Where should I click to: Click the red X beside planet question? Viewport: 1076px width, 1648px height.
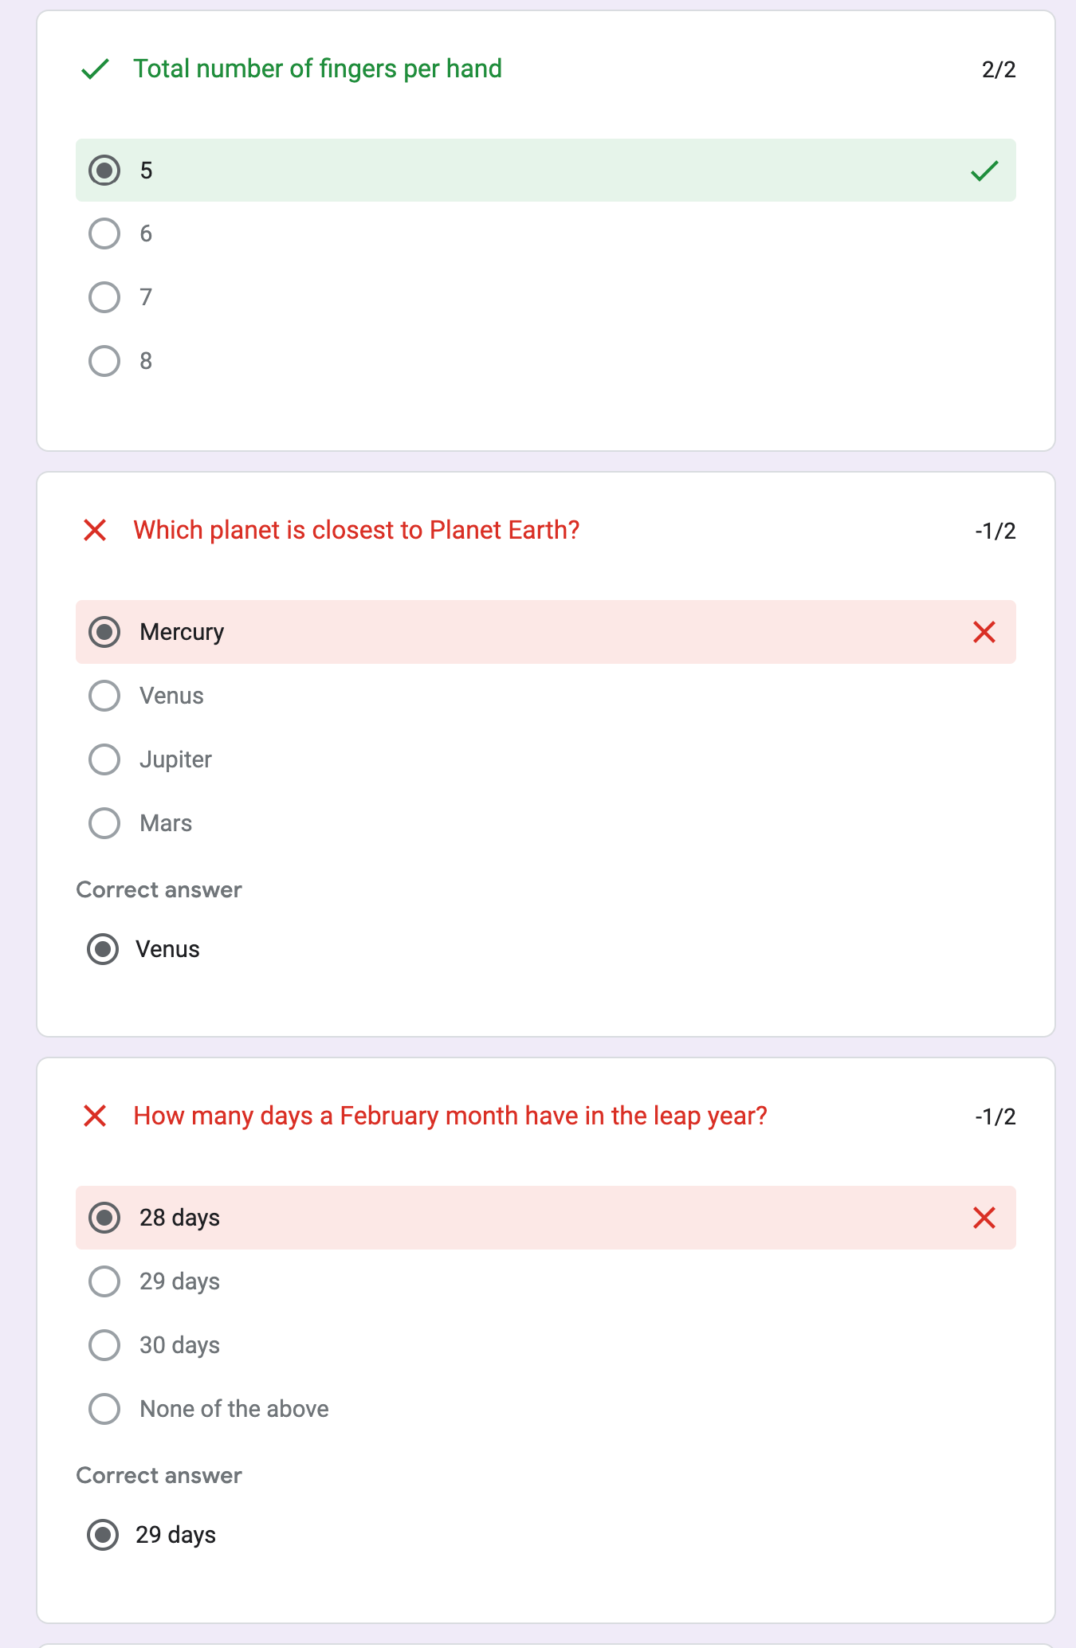coord(95,530)
